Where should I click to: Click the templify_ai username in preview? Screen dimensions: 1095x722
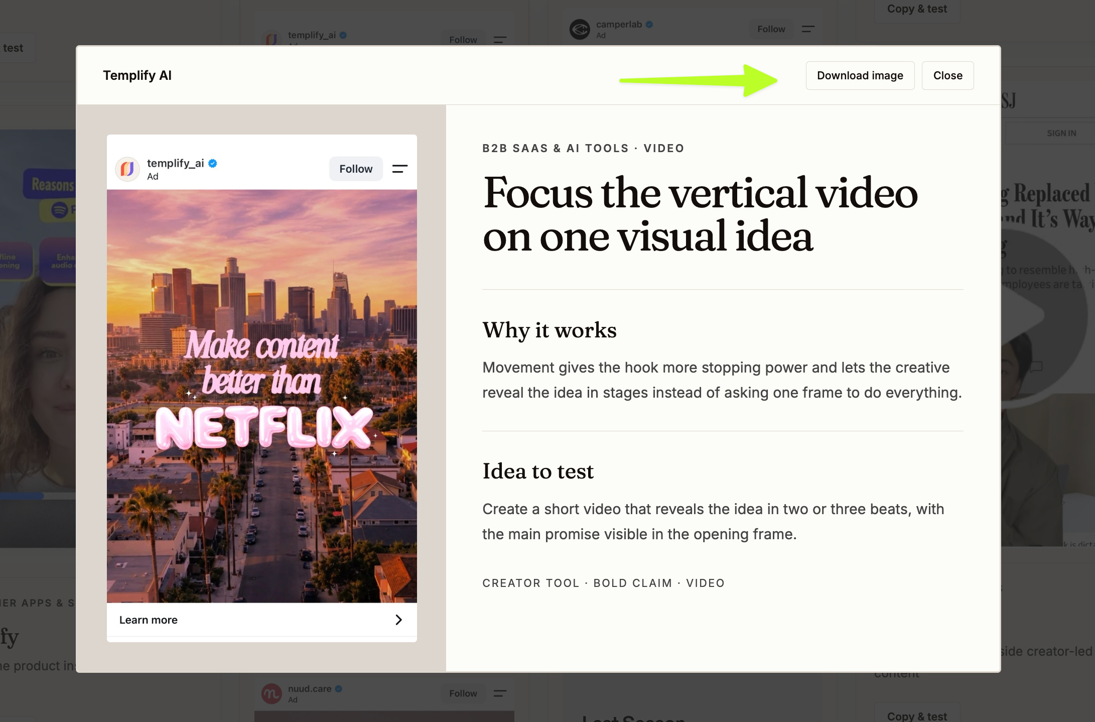click(175, 163)
